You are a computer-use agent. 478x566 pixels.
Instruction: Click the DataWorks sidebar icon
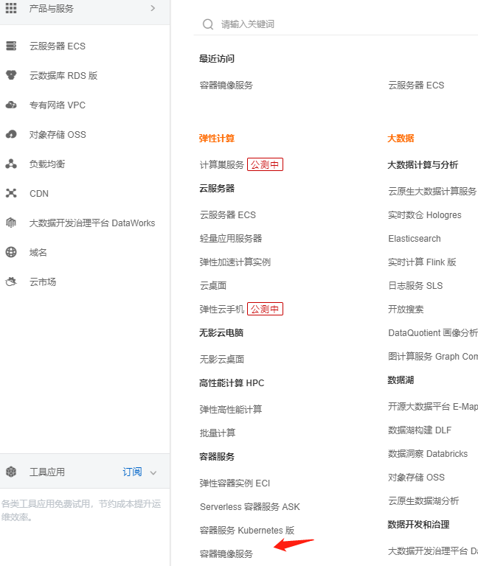pos(11,223)
